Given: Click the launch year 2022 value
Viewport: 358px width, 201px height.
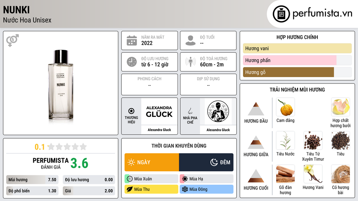Looking at the screenshot, I should [147, 43].
